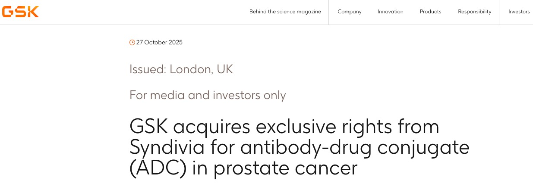
Task: Open the Company menu
Action: tap(349, 12)
